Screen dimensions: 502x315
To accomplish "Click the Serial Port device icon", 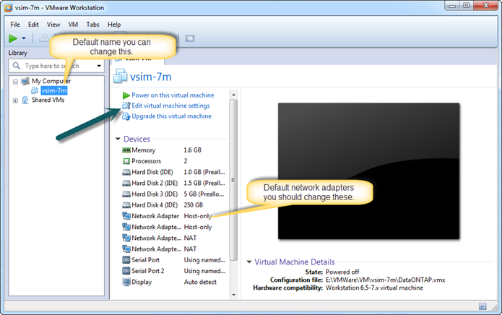I will (x=126, y=260).
